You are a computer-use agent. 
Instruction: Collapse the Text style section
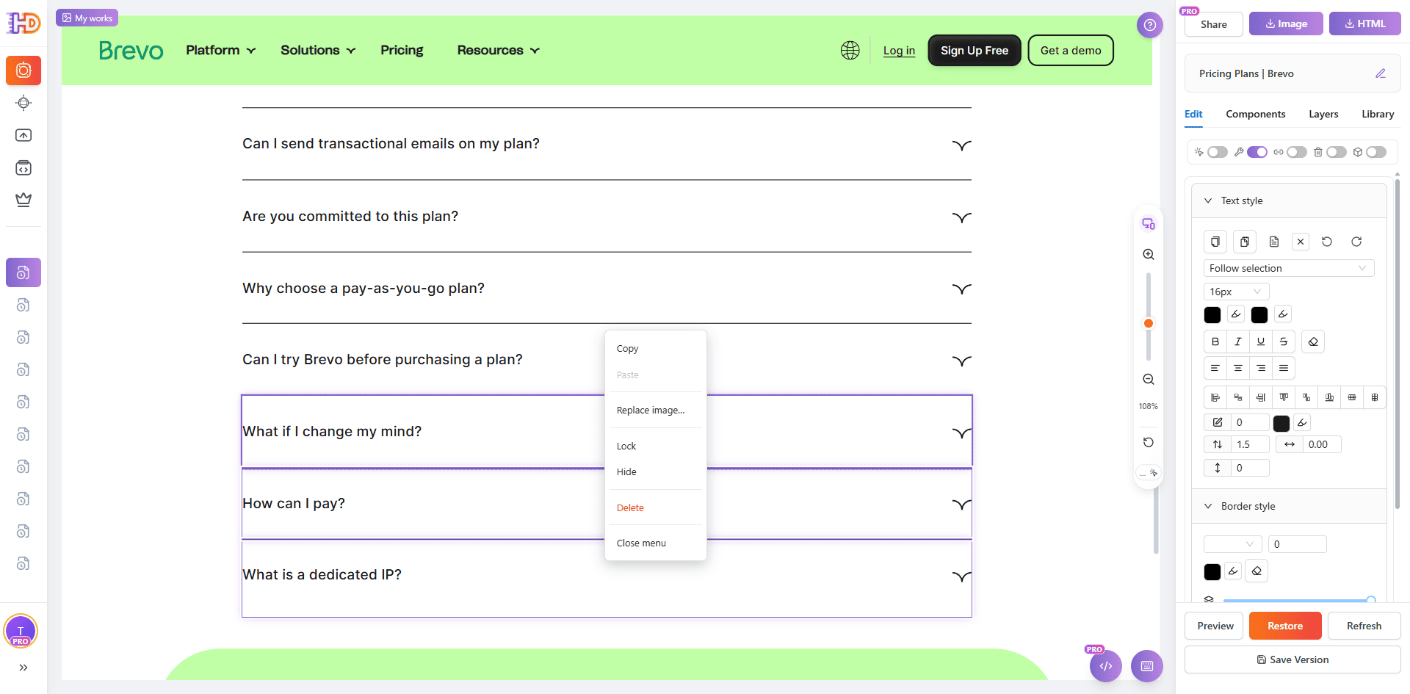[1208, 200]
